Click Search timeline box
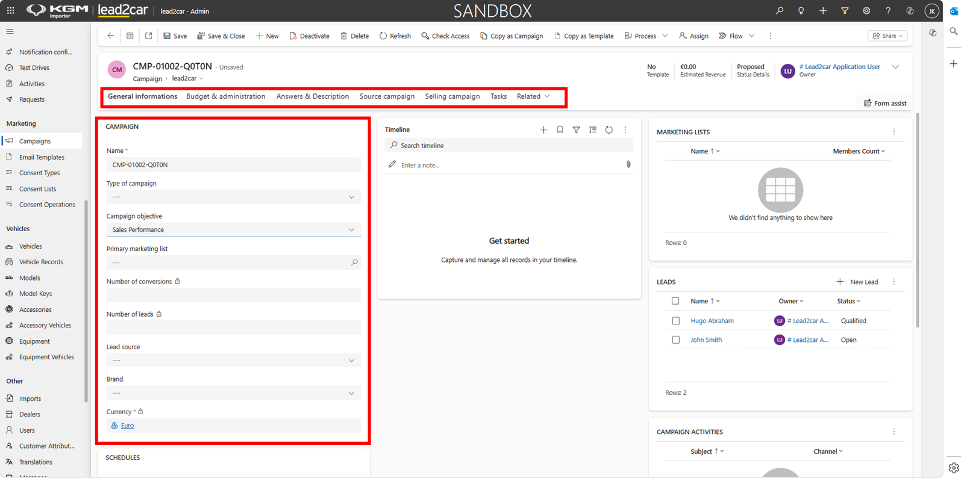The image size is (964, 478). [509, 145]
